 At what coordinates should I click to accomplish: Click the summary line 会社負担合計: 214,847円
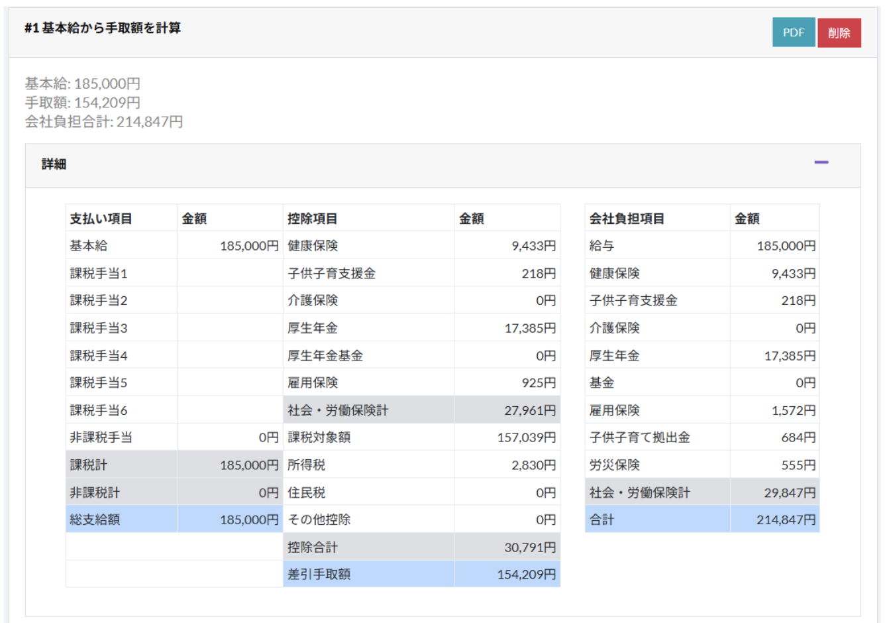(104, 121)
